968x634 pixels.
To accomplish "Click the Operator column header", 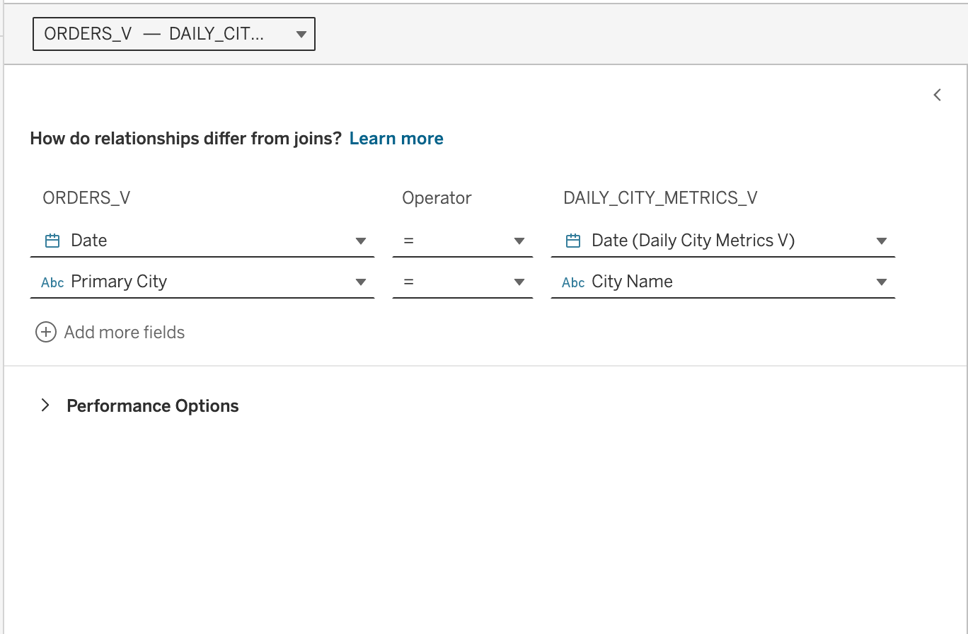I will (x=437, y=198).
